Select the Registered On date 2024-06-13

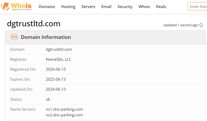click(x=56, y=69)
